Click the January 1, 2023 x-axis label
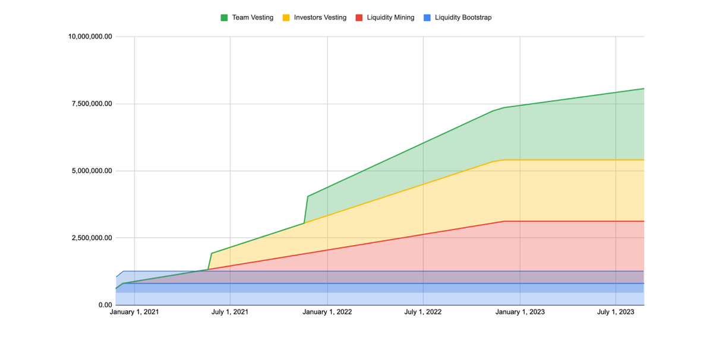Screen dimensions: 713x341 pyautogui.click(x=520, y=312)
